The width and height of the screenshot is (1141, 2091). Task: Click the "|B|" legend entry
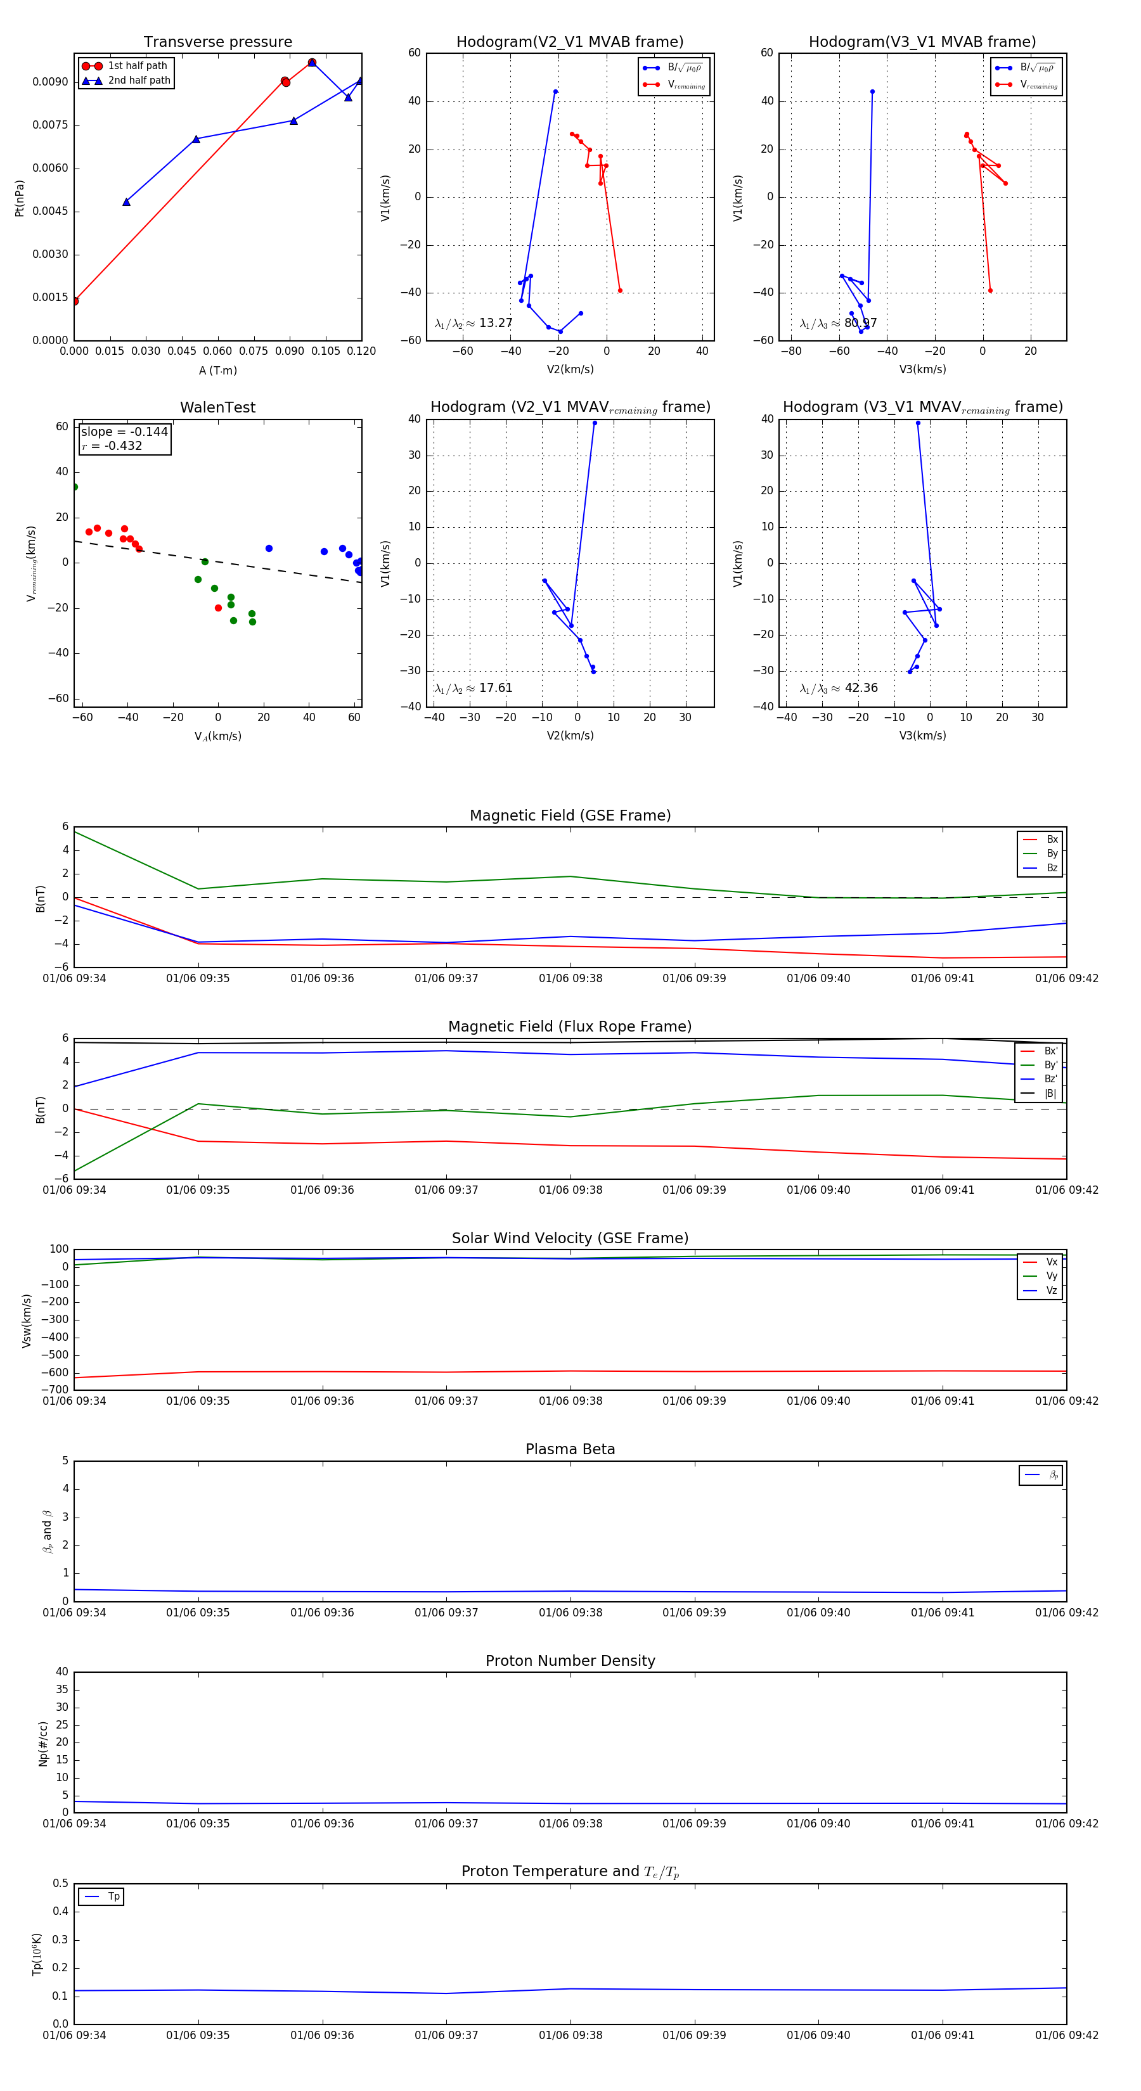1039,1094
